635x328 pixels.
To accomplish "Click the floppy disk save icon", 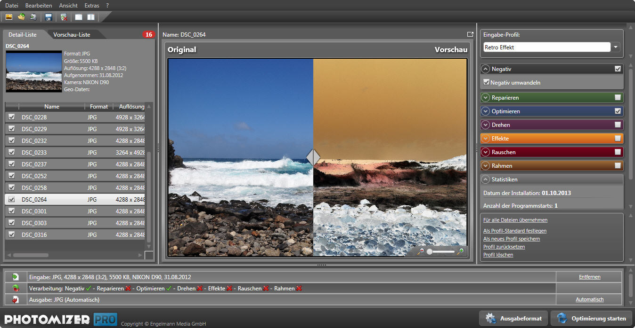I will pyautogui.click(x=48, y=17).
